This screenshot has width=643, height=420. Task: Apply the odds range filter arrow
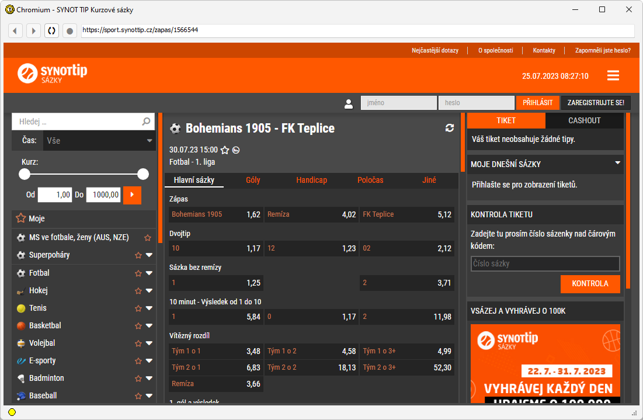[132, 195]
